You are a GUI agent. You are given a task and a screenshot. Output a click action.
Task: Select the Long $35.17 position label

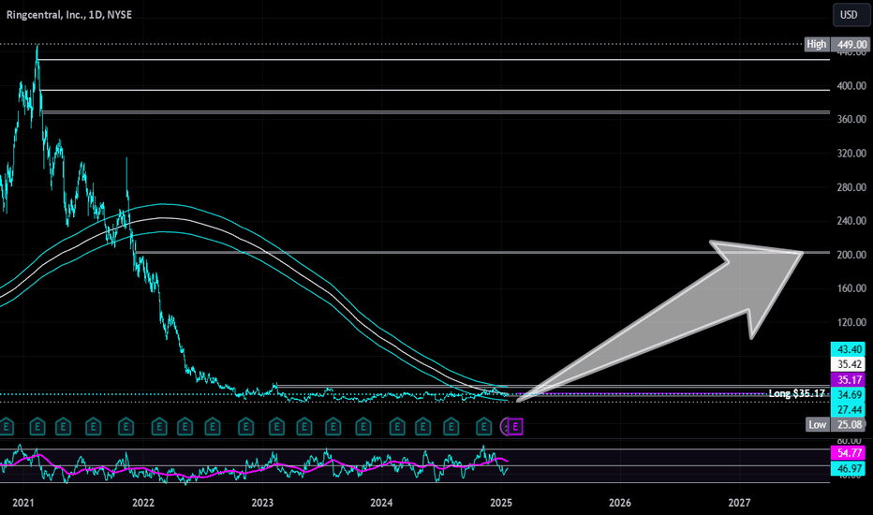click(x=796, y=393)
